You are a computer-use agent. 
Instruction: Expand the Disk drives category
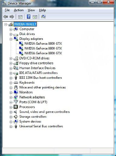(11, 34)
